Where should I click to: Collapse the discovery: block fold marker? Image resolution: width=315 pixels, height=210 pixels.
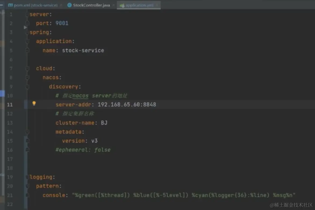click(x=27, y=87)
